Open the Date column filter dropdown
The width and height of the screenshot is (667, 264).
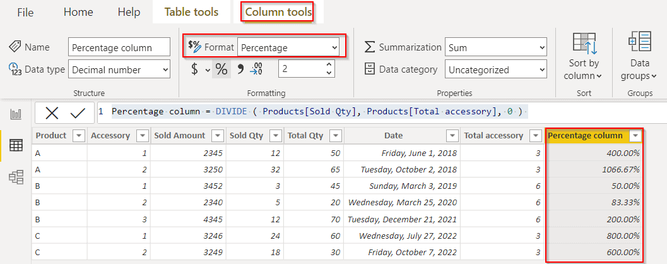452,136
